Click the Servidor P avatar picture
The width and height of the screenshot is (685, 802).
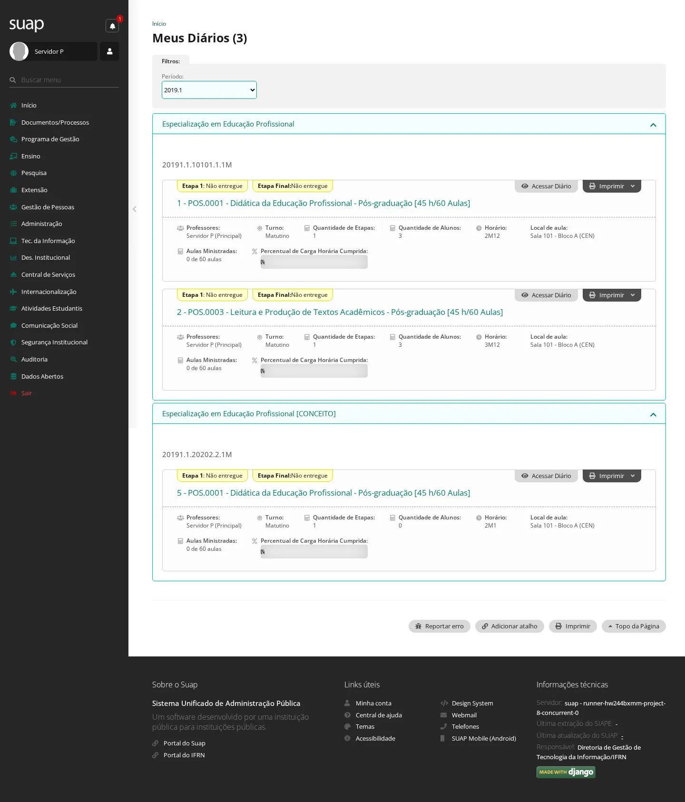point(19,51)
